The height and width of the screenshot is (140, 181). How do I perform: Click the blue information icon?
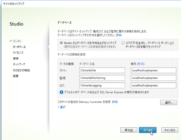(x=61, y=92)
